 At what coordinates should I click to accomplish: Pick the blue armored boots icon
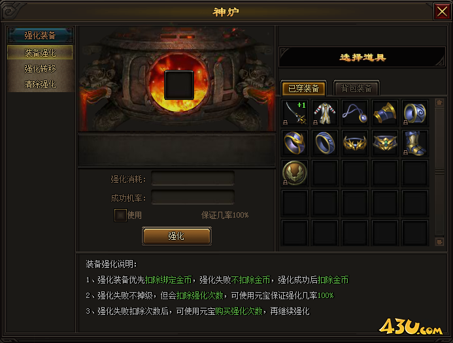[415, 142]
